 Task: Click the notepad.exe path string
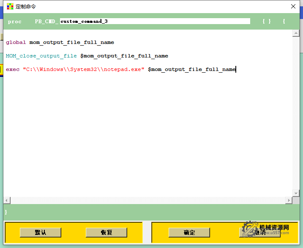pyautogui.click(x=84, y=69)
